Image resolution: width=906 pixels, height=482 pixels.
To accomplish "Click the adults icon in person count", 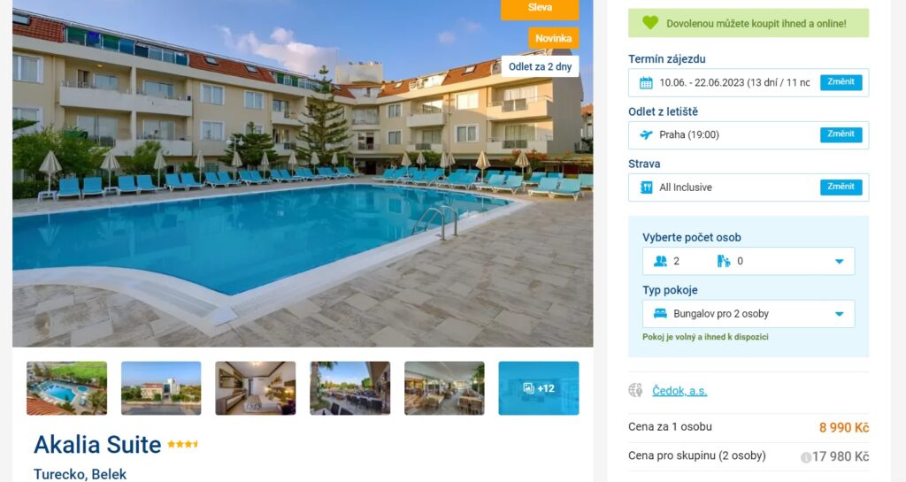I will (660, 262).
